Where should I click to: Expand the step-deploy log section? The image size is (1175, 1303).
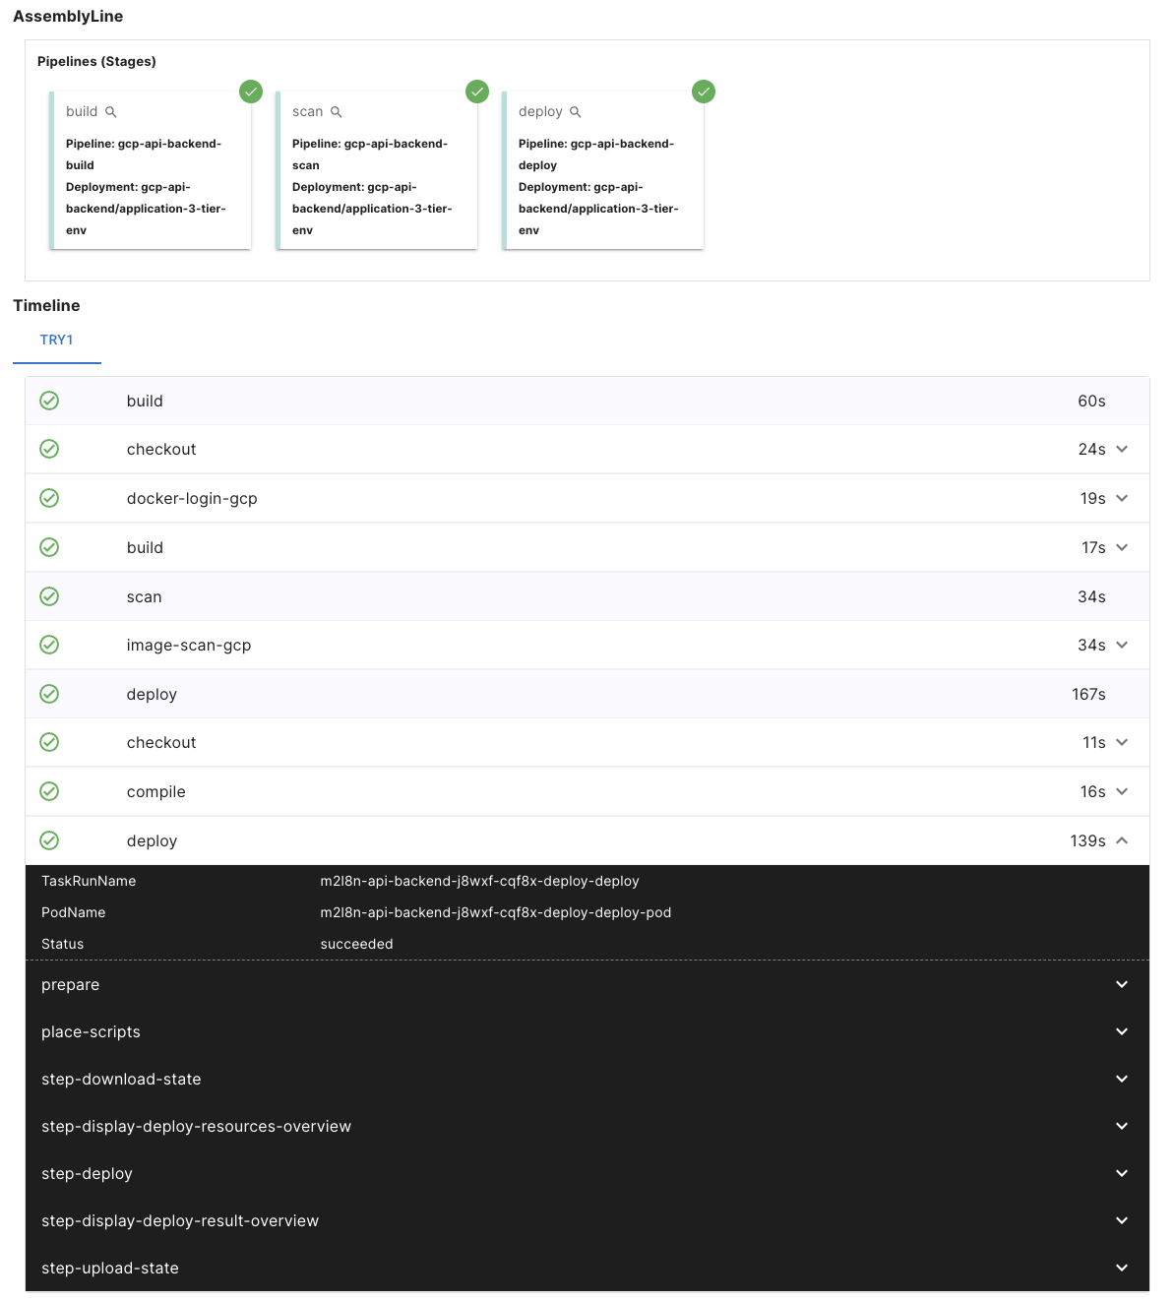pyautogui.click(x=1122, y=1173)
